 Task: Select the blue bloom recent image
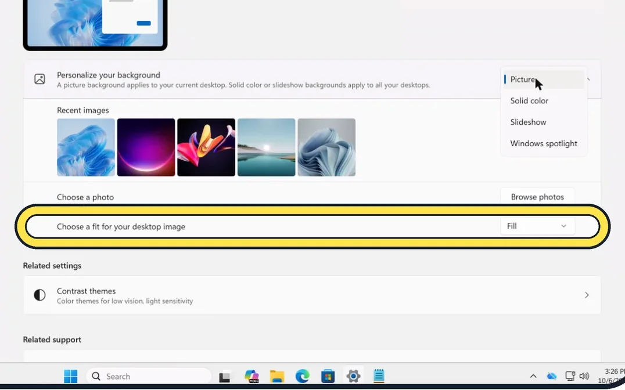coord(86,147)
